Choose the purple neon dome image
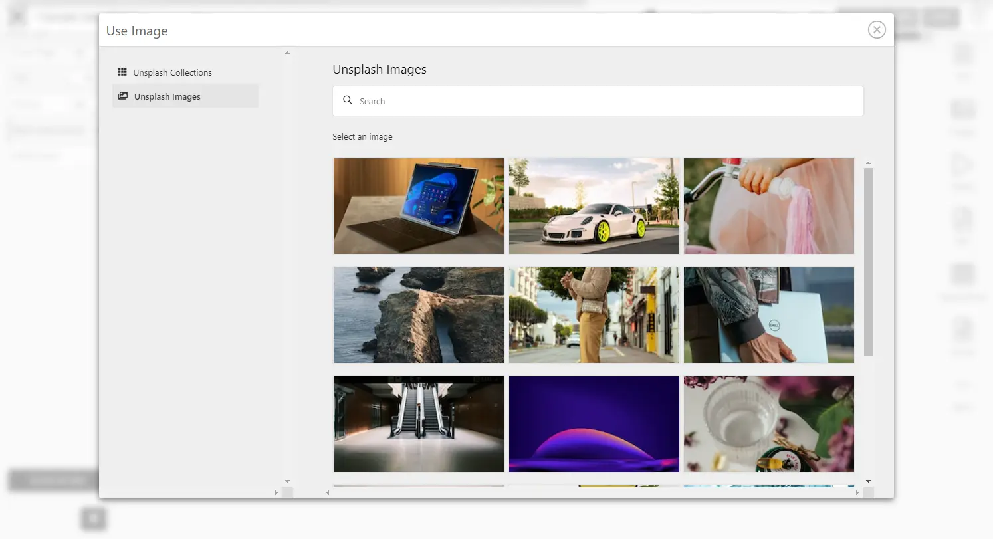The width and height of the screenshot is (993, 539). (594, 424)
